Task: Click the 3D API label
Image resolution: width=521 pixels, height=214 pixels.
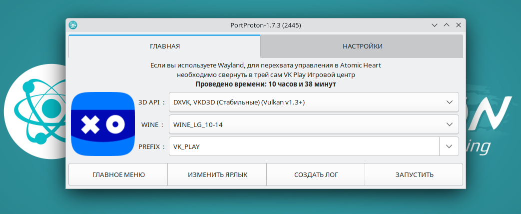Action: [151, 102]
